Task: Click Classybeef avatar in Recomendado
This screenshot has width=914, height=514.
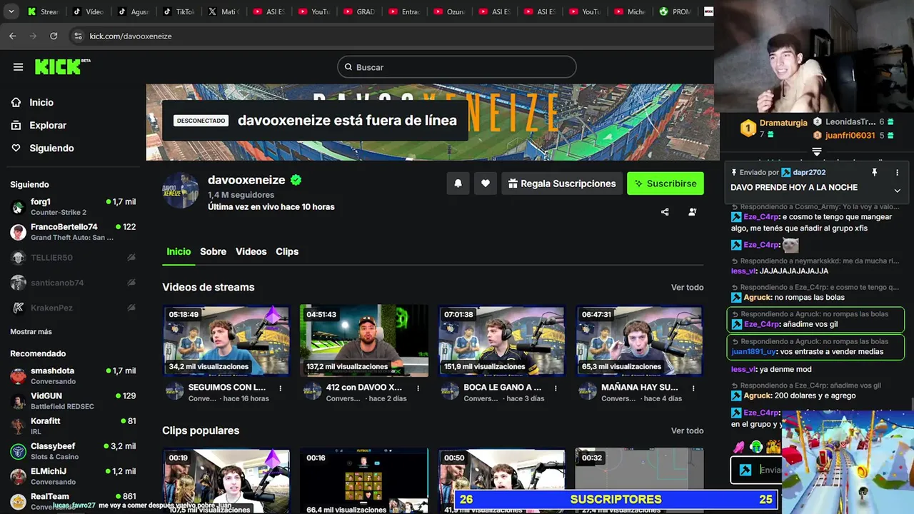Action: pyautogui.click(x=19, y=451)
